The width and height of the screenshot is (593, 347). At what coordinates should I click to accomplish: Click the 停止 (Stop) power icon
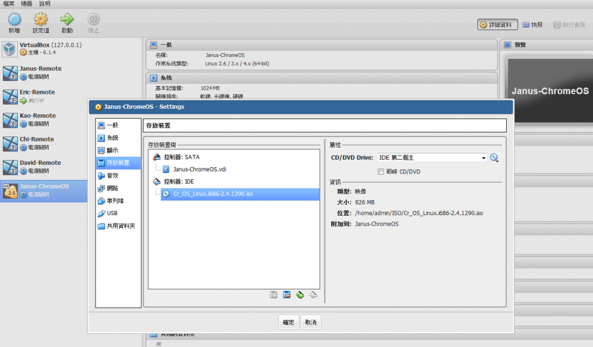(93, 23)
